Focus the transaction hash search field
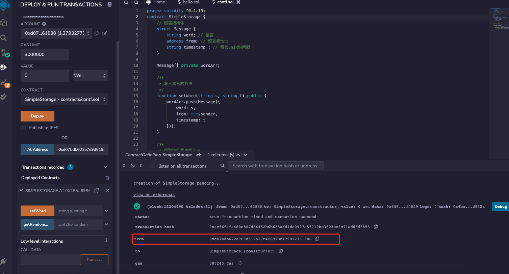The width and height of the screenshot is (509, 274). click(x=276, y=166)
